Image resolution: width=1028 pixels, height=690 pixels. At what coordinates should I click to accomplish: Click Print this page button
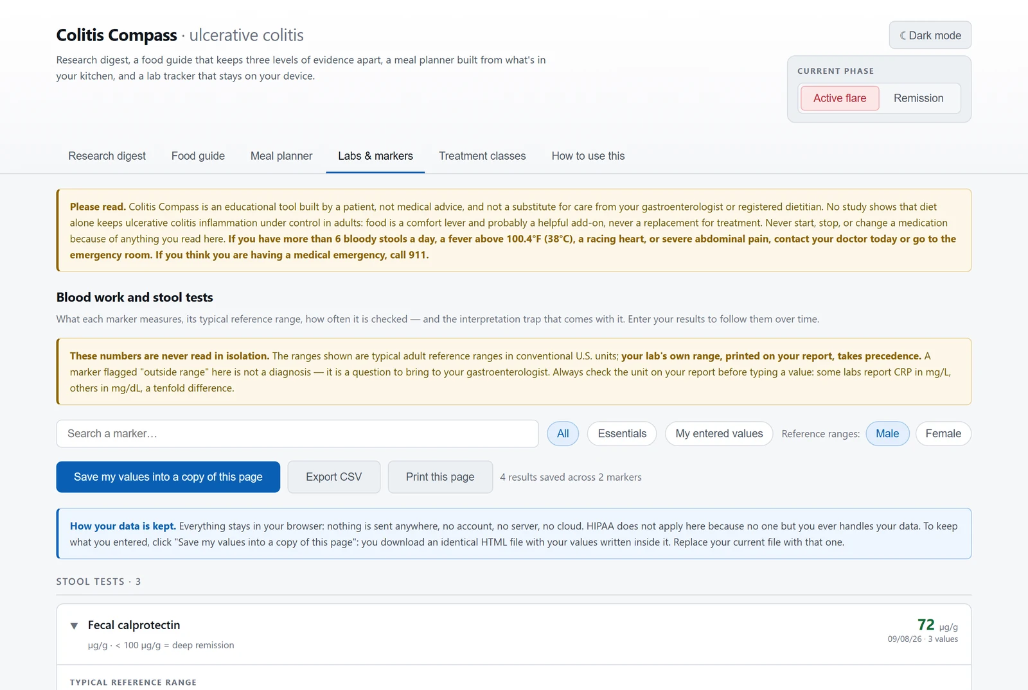tap(440, 477)
